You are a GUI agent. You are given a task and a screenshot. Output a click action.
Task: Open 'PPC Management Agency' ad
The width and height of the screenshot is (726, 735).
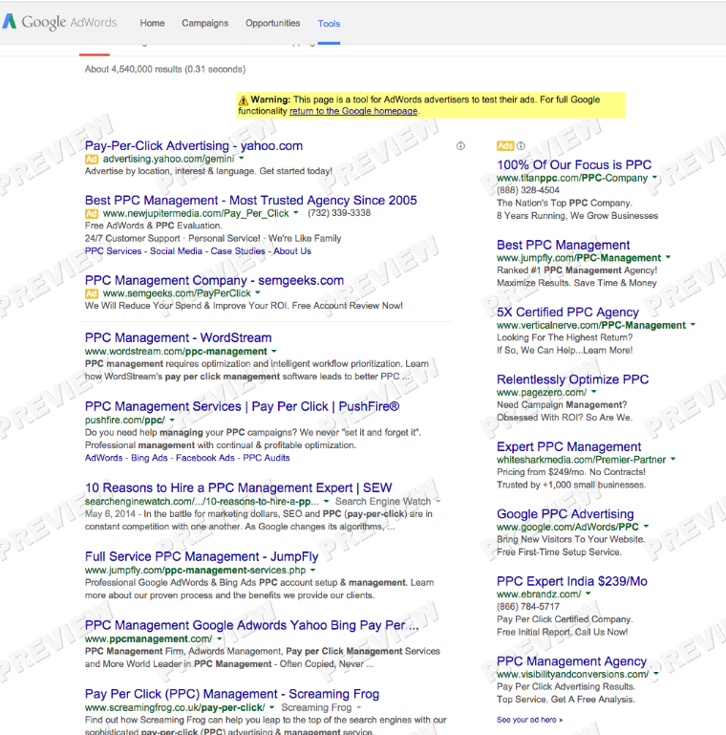click(571, 661)
